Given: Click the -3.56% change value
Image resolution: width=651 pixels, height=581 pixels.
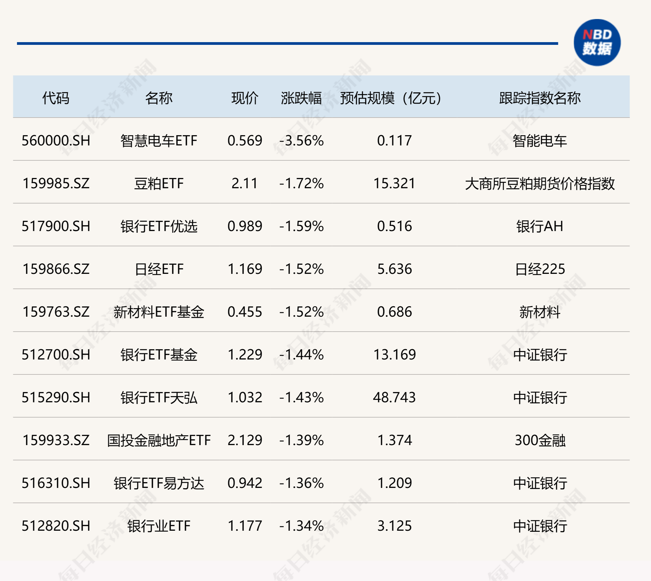Looking at the screenshot, I should (x=302, y=140).
